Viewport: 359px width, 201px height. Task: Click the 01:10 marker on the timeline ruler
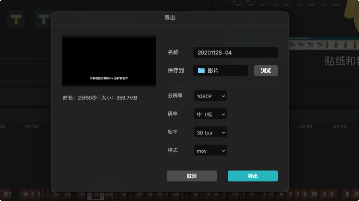point(32,126)
